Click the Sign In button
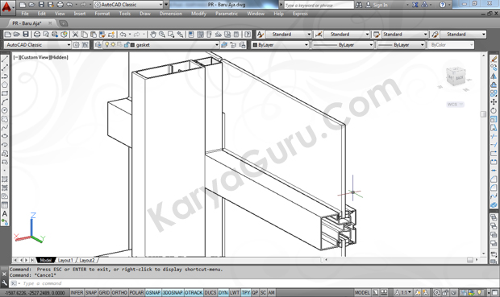 [377, 5]
